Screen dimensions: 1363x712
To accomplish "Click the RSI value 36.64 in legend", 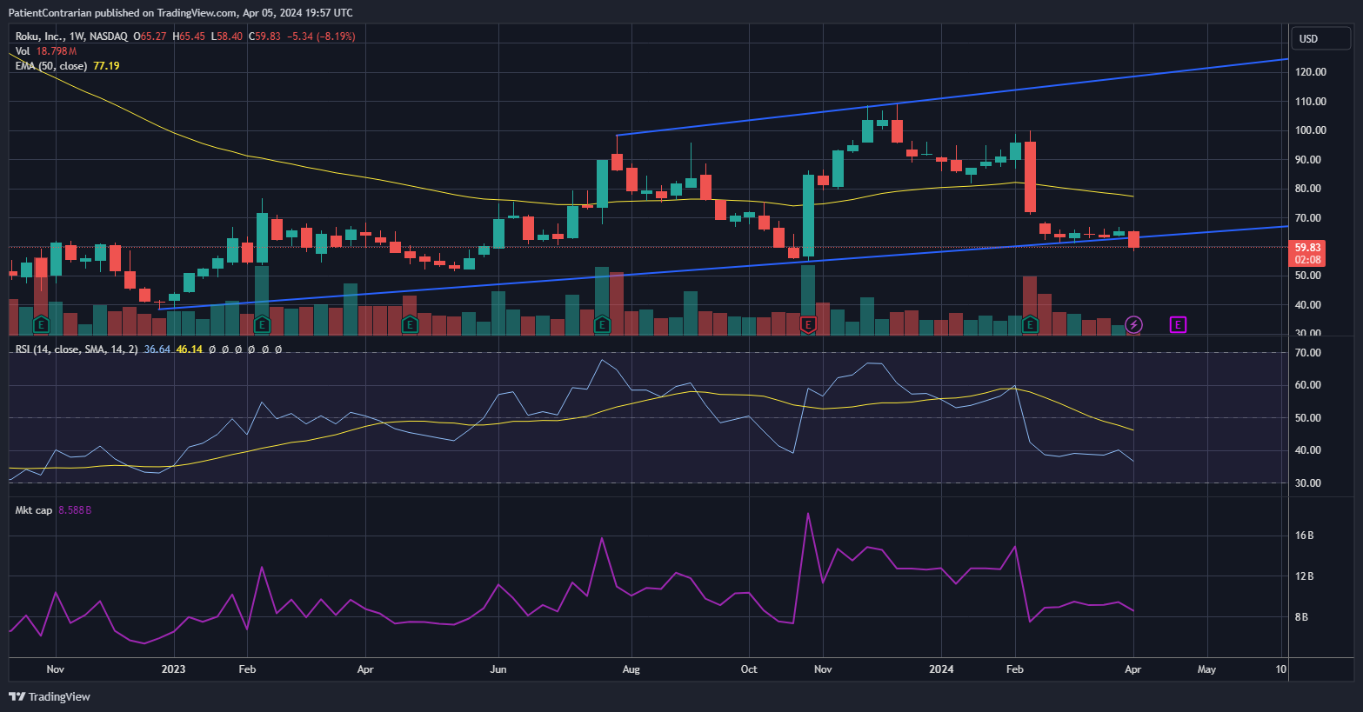I will (x=157, y=349).
